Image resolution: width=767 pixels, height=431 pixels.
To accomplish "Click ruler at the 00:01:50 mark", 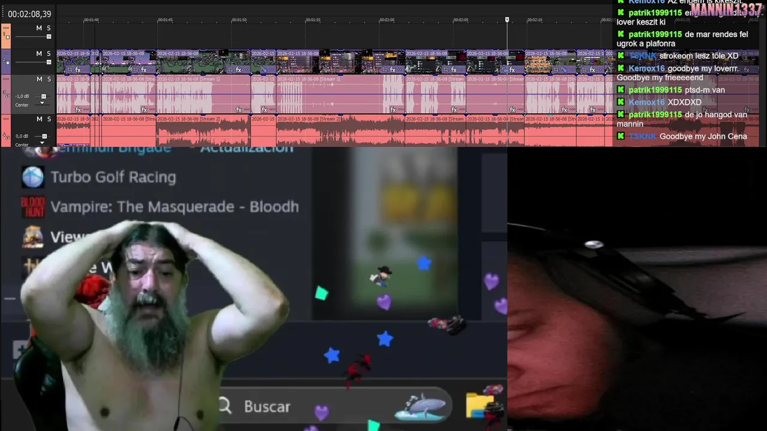I will tap(239, 20).
